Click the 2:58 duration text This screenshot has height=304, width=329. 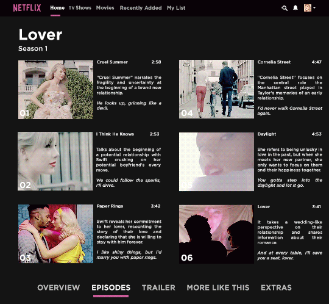point(157,62)
